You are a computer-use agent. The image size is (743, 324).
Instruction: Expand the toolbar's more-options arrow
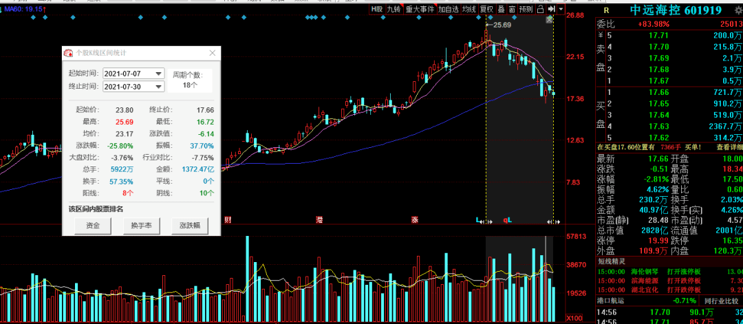pyautogui.click(x=561, y=9)
